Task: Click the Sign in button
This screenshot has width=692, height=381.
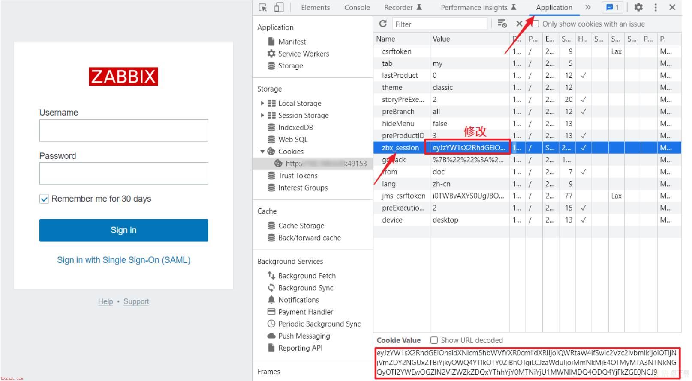Action: point(123,230)
